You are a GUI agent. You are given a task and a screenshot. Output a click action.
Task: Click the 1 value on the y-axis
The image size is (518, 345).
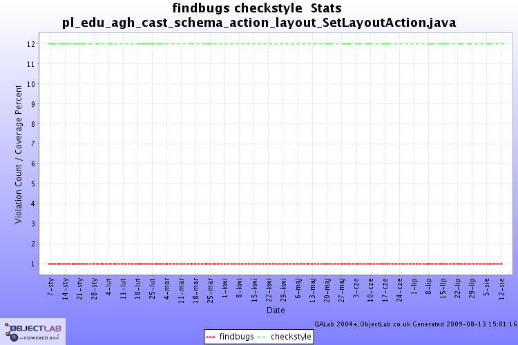[x=32, y=264]
